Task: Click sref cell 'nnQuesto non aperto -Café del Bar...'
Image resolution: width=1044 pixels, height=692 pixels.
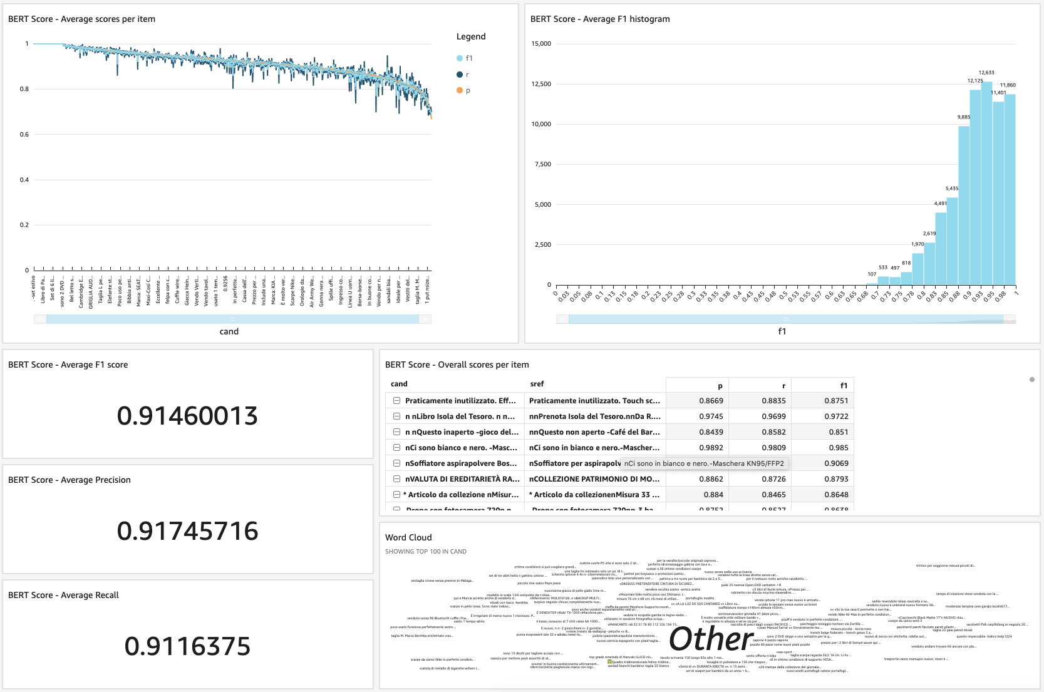Action: (594, 432)
